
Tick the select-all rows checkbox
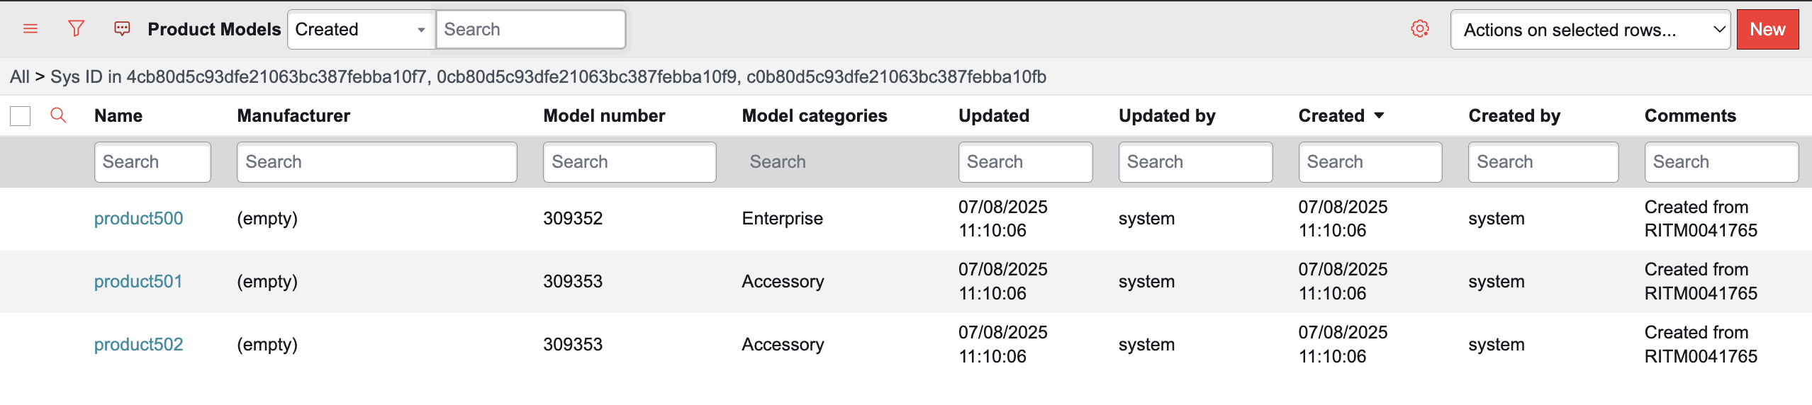pos(20,115)
